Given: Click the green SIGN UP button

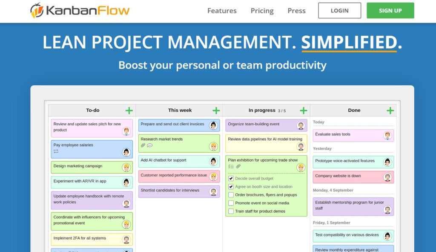Looking at the screenshot, I should tap(390, 11).
